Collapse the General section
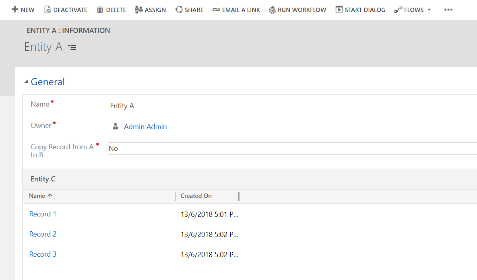This screenshot has height=280, width=477. [x=26, y=81]
